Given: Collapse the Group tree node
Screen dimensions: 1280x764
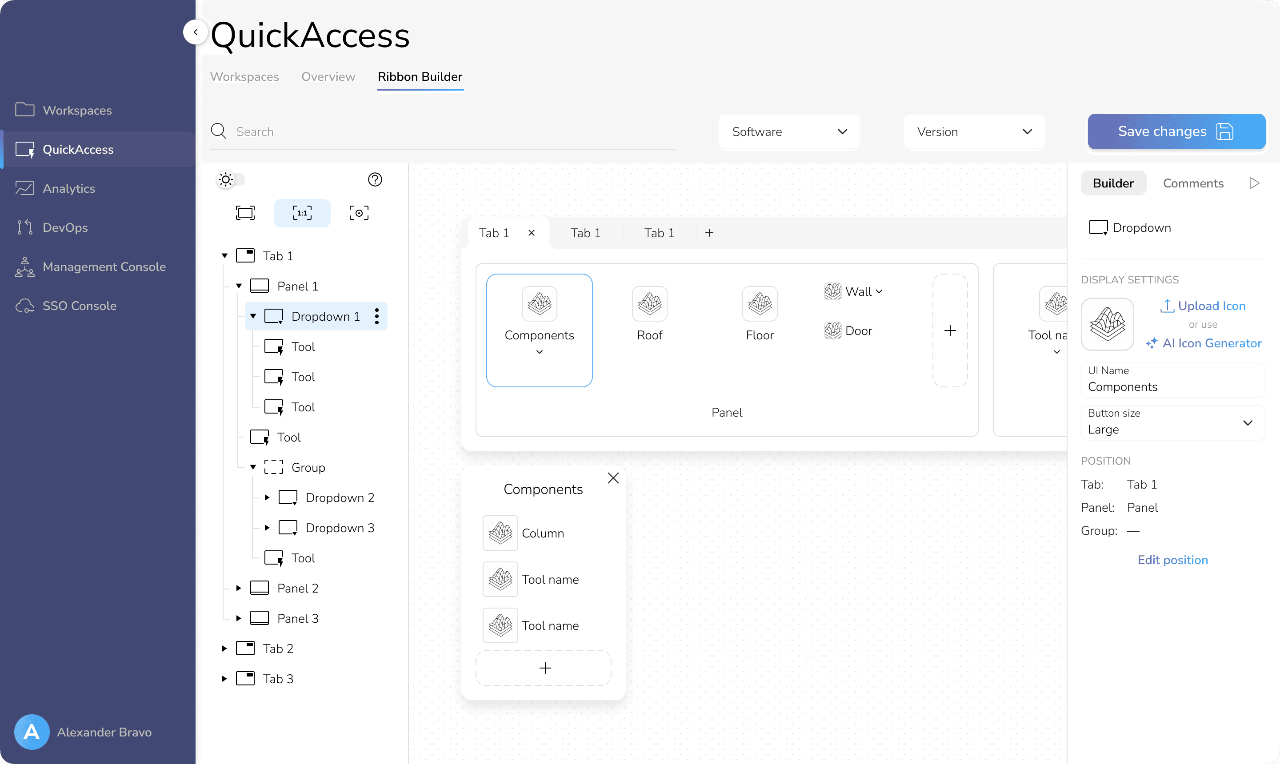Looking at the screenshot, I should pyautogui.click(x=253, y=467).
